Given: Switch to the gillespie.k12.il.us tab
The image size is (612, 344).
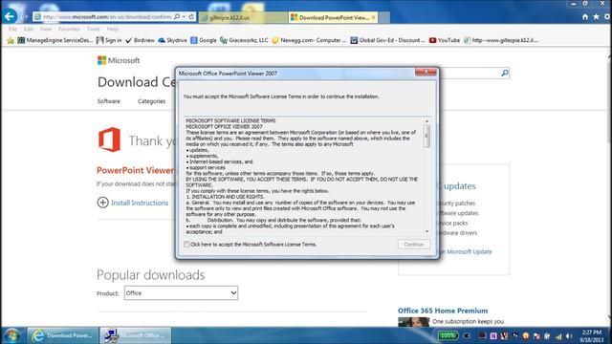Looking at the screenshot, I should pos(243,17).
